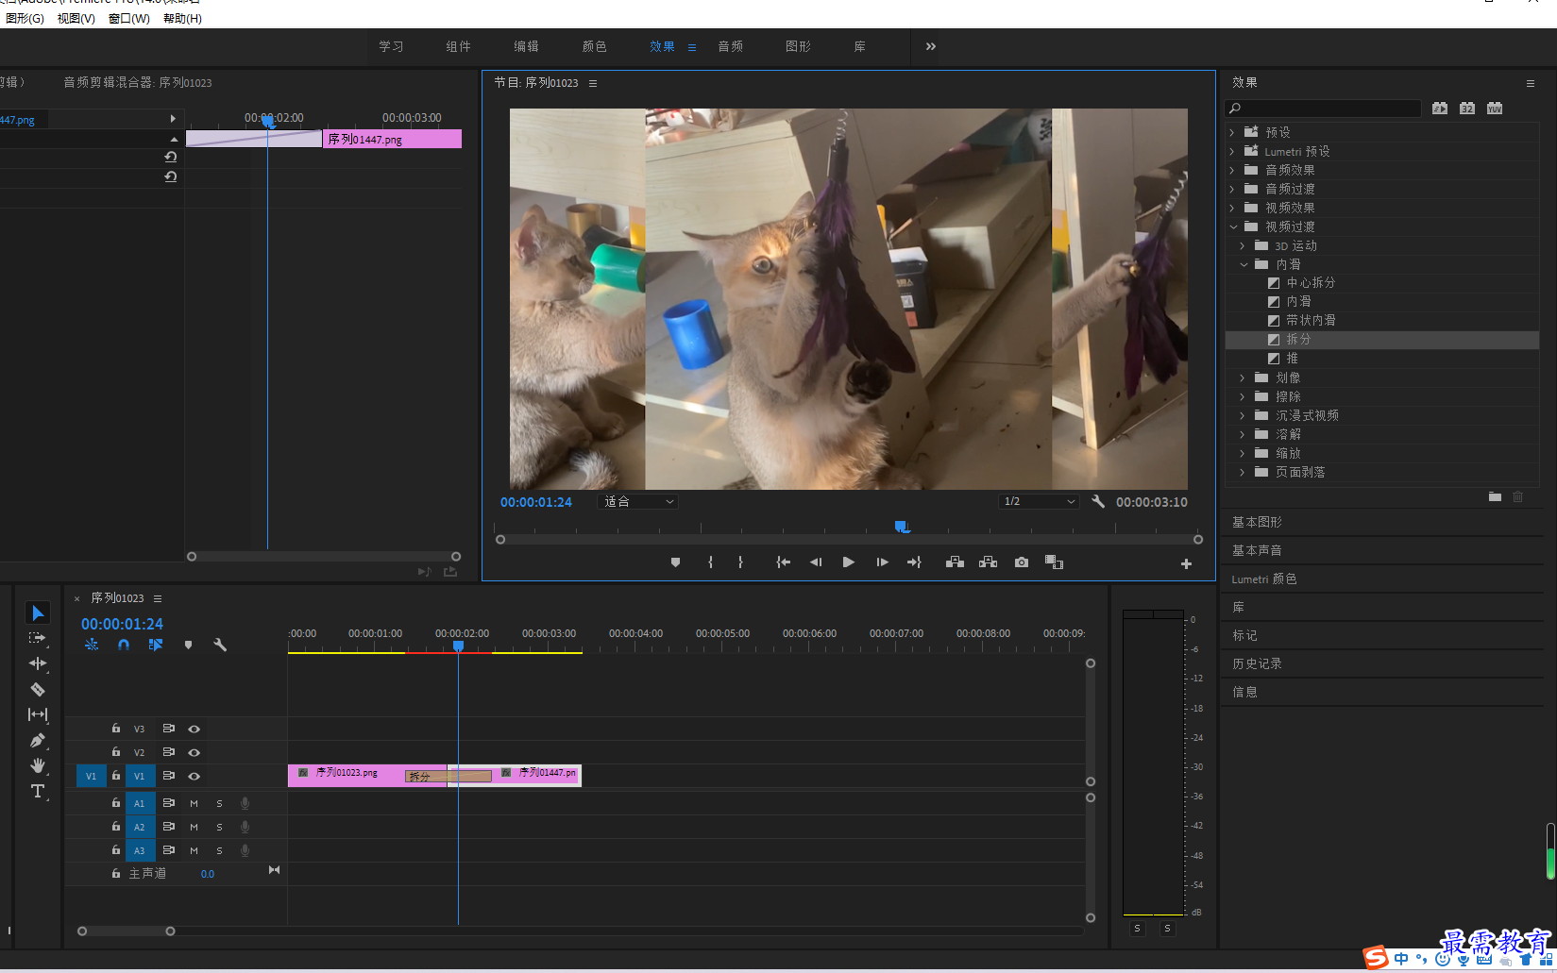The height and width of the screenshot is (973, 1557).
Task: Open comparison view icon
Action: 1054,562
